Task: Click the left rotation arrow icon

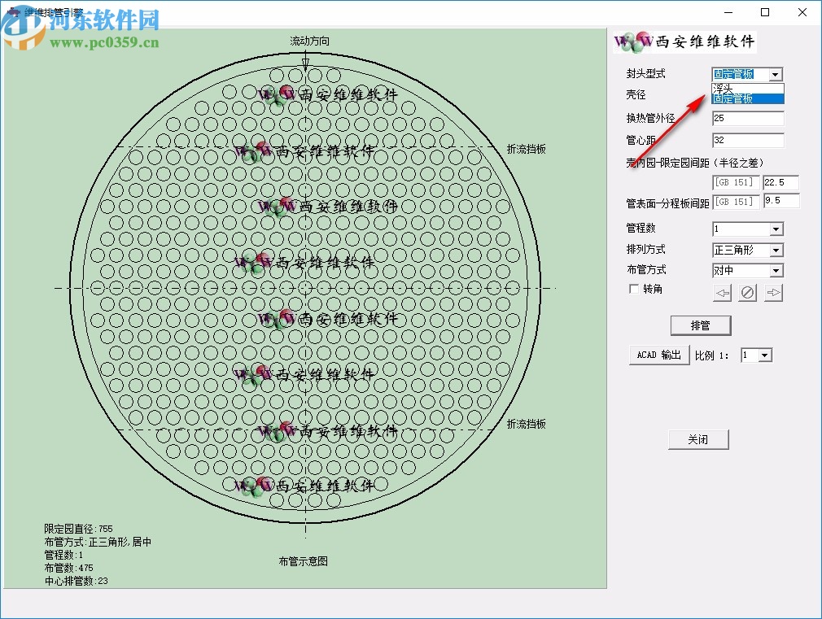Action: tap(722, 292)
